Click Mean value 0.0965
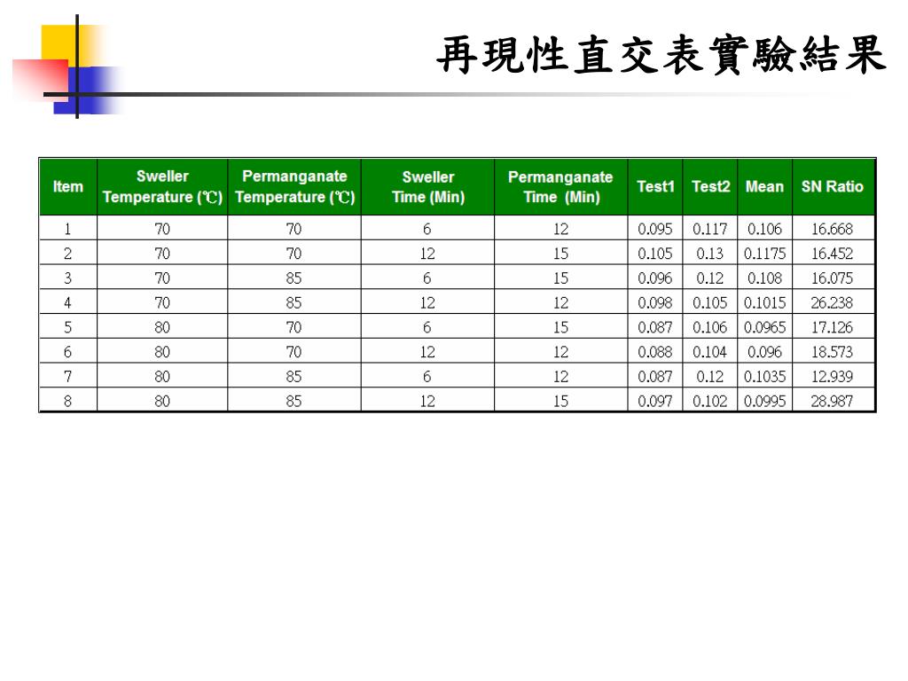The image size is (908, 681). pos(765,327)
